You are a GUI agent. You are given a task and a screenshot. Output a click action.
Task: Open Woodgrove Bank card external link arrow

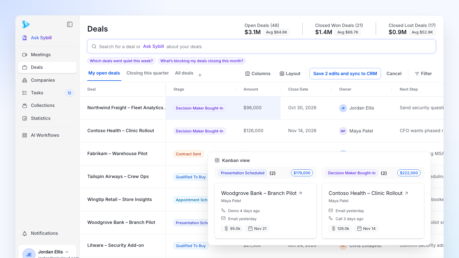[300, 193]
